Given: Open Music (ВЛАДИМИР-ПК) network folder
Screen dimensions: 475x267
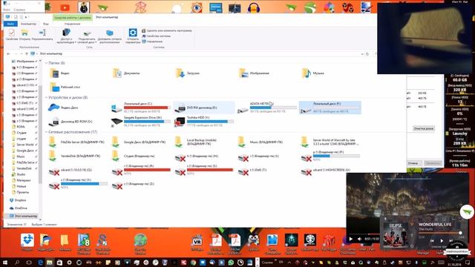Looking at the screenshot, I should pyautogui.click(x=261, y=142).
